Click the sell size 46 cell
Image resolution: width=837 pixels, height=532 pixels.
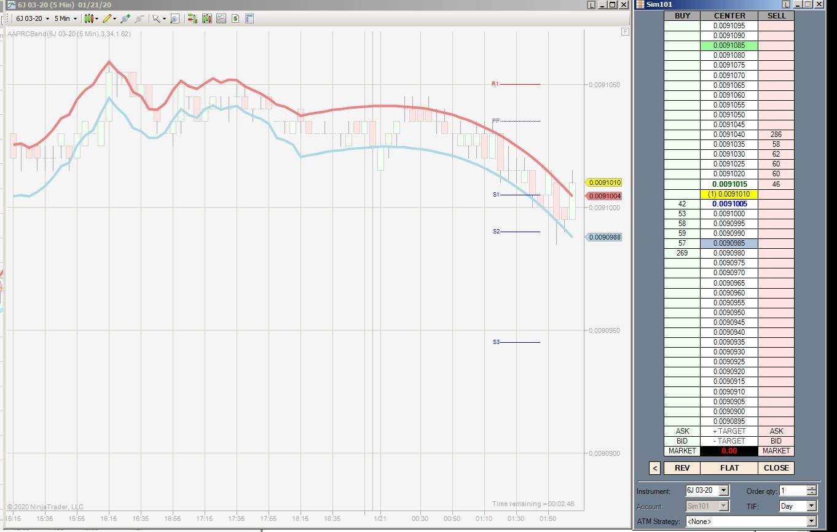click(x=776, y=184)
